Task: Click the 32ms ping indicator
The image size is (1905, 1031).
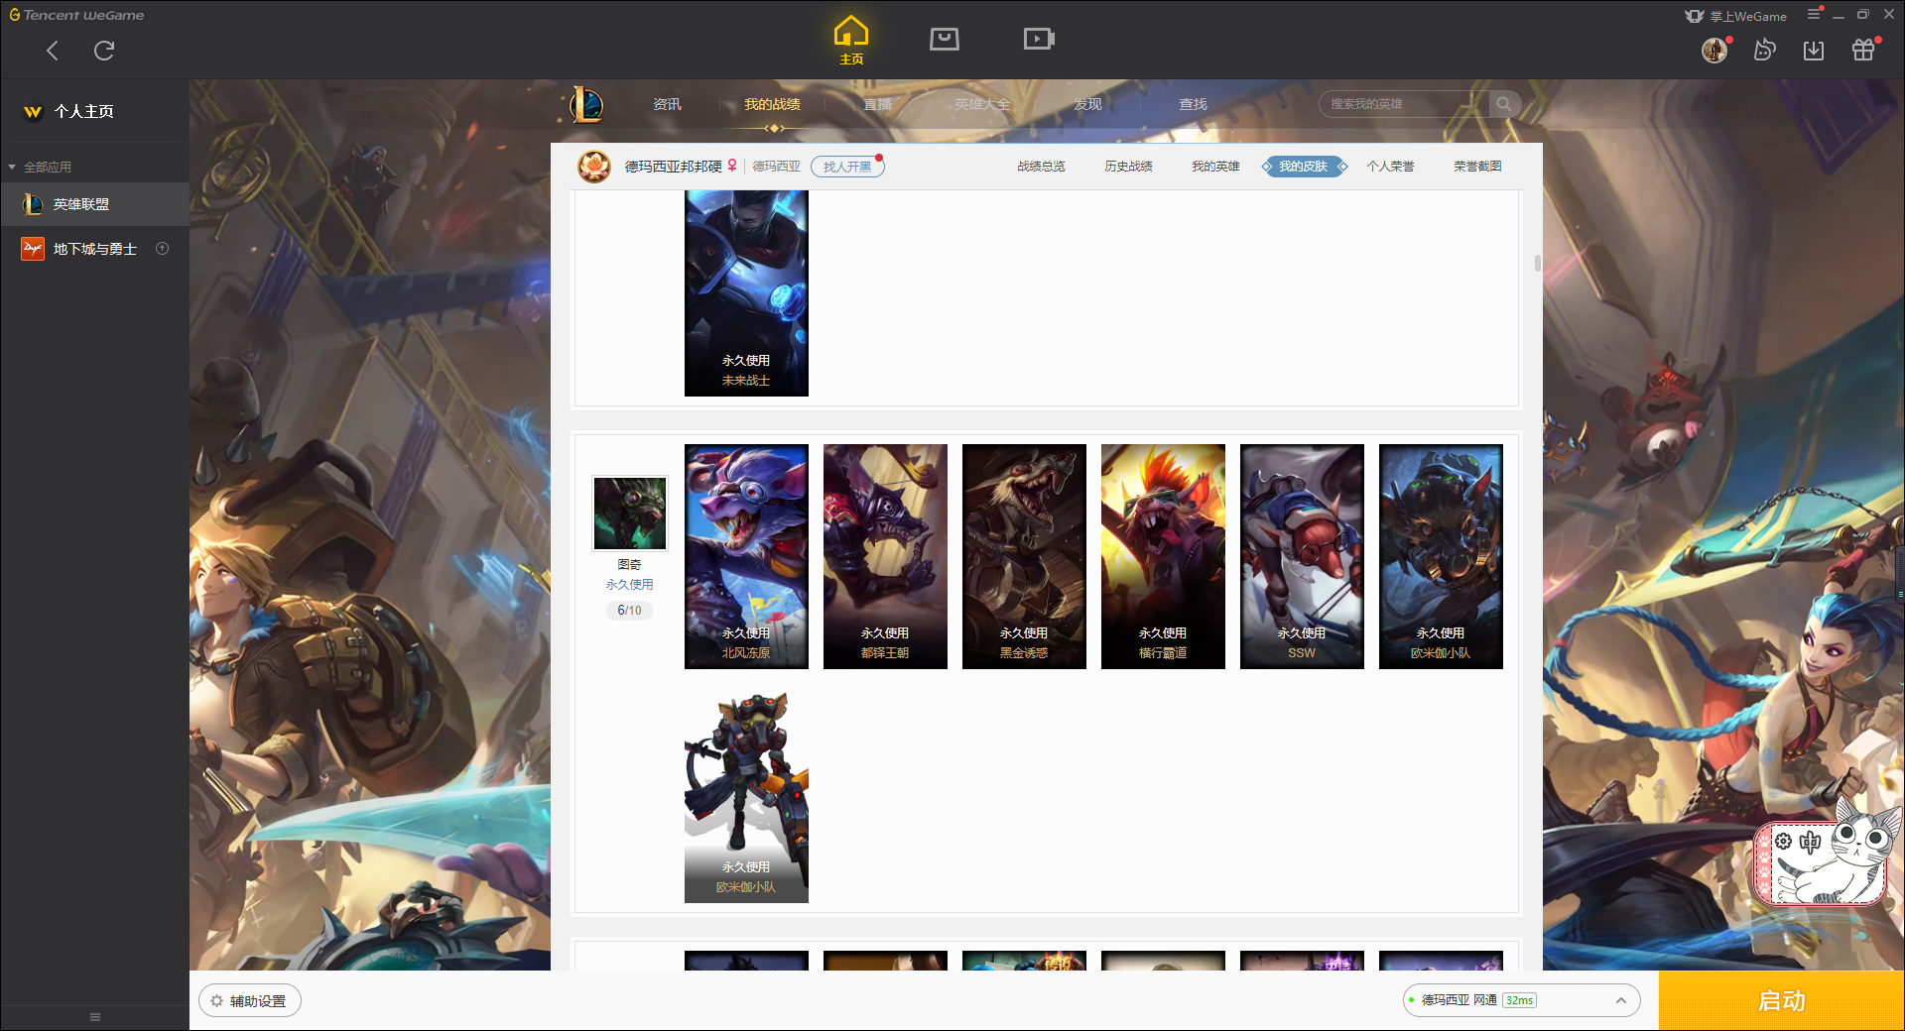Action: 1519,1000
